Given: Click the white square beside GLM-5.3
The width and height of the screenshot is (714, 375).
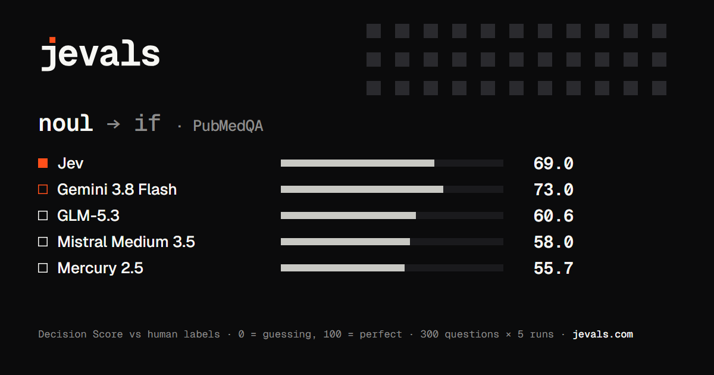Looking at the screenshot, I should coord(43,215).
